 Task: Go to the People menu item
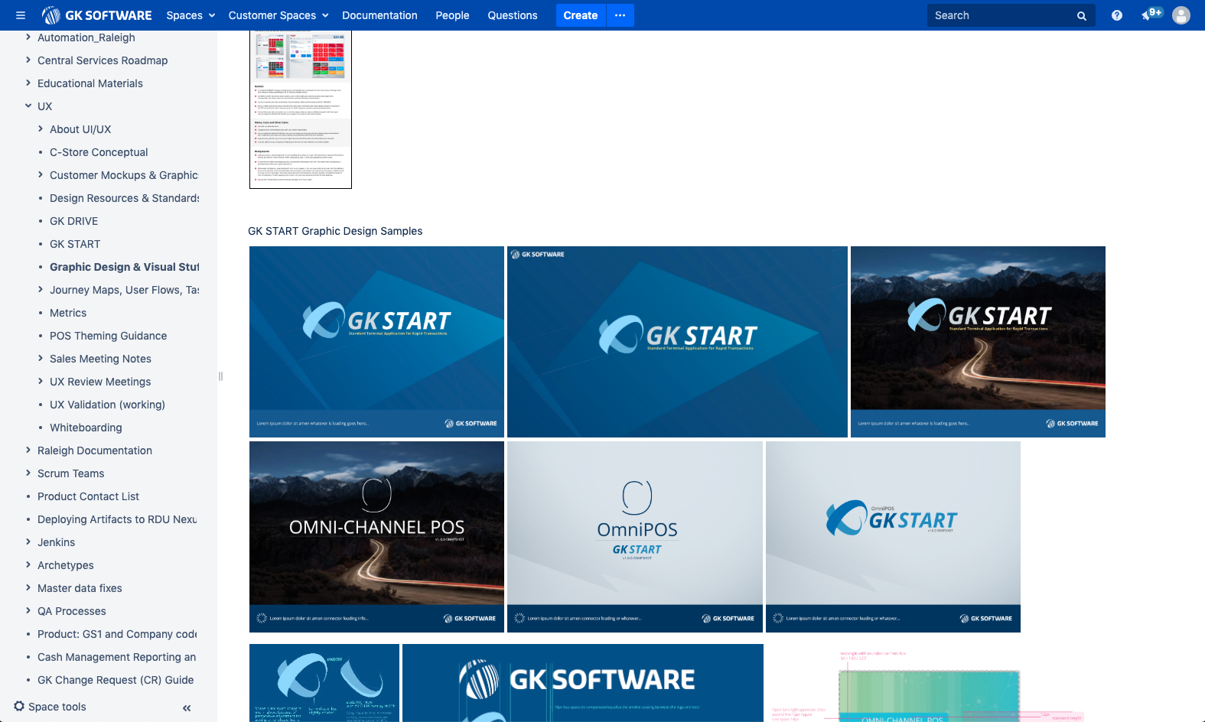tap(452, 15)
